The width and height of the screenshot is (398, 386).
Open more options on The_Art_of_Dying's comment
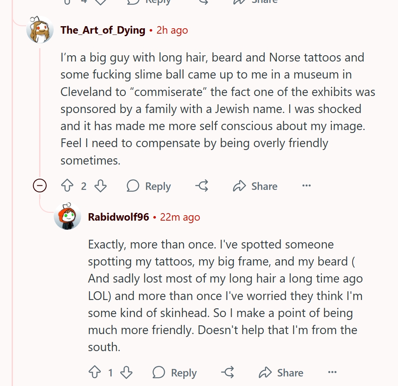coord(306,186)
